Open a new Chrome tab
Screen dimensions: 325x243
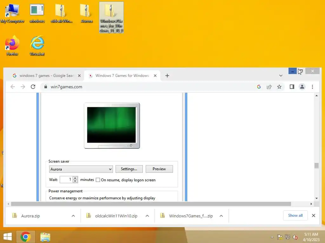click(167, 76)
